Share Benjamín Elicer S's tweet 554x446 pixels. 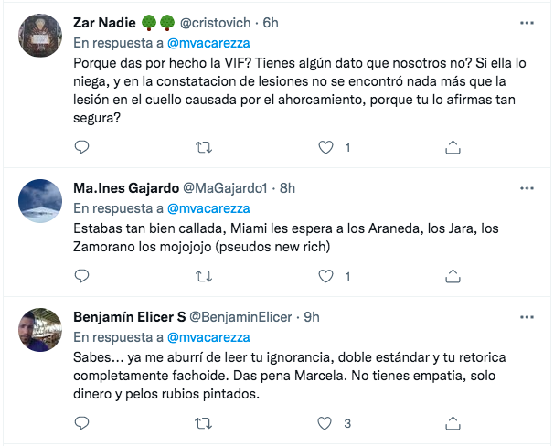[x=452, y=423]
